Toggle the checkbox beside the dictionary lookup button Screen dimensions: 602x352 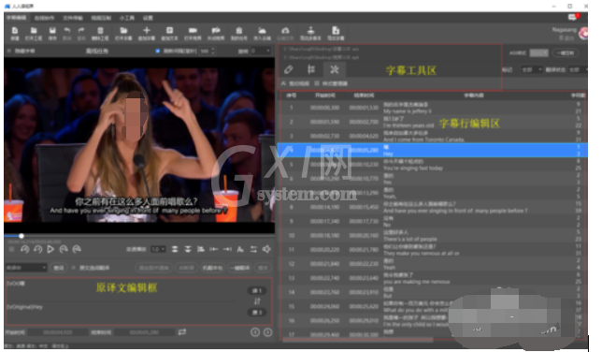(73, 268)
